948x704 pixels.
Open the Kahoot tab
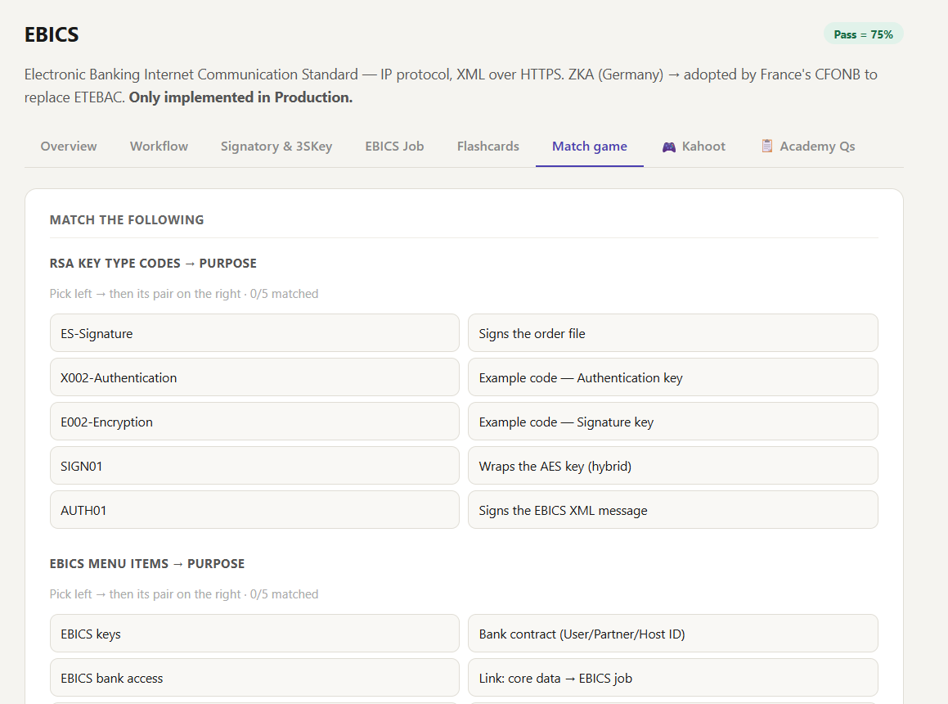[x=694, y=147]
